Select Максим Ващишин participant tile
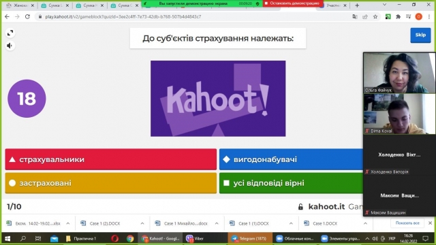The height and width of the screenshot is (245, 436). [399, 195]
